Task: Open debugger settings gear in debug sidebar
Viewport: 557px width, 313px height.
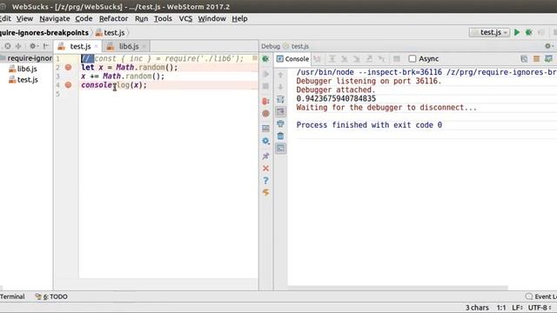Action: [265, 141]
